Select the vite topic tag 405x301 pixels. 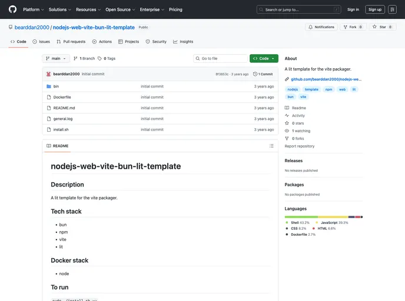pos(303,96)
